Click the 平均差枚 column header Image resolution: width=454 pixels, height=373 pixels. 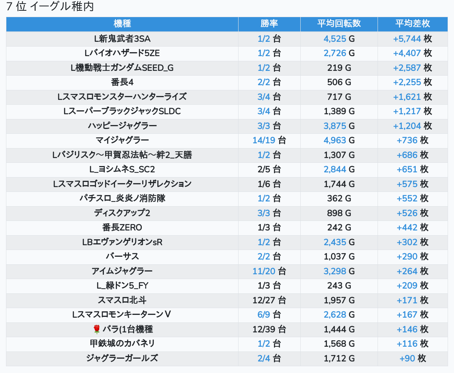(413, 23)
